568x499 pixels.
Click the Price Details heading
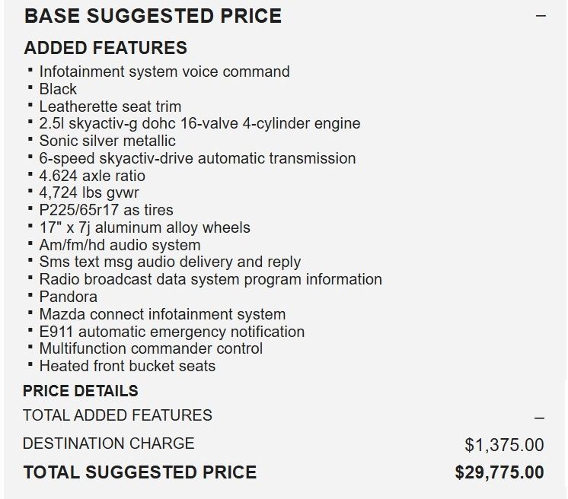tap(81, 391)
